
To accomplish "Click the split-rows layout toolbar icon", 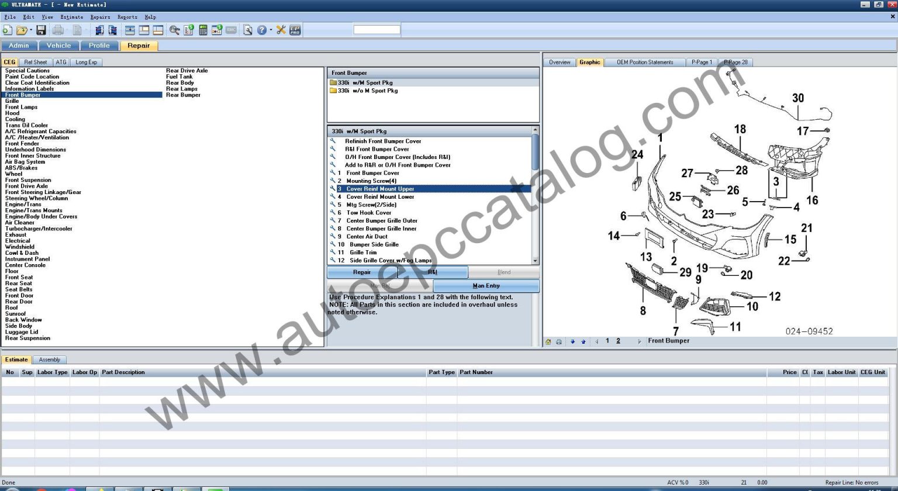I will click(130, 30).
